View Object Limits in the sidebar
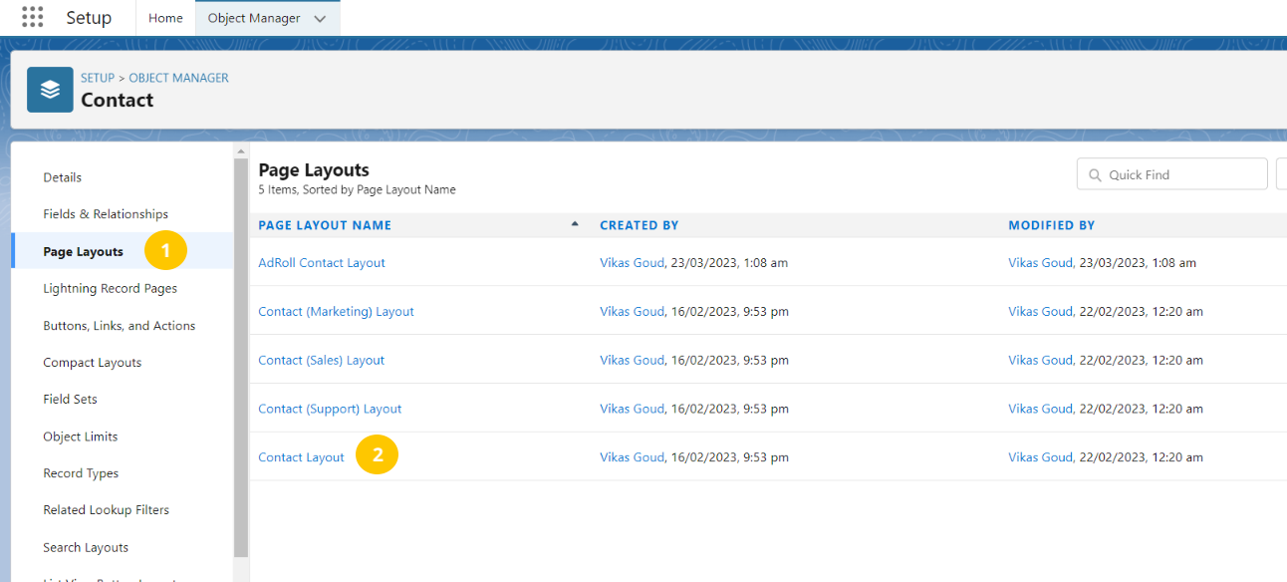The width and height of the screenshot is (1287, 582). [x=81, y=436]
